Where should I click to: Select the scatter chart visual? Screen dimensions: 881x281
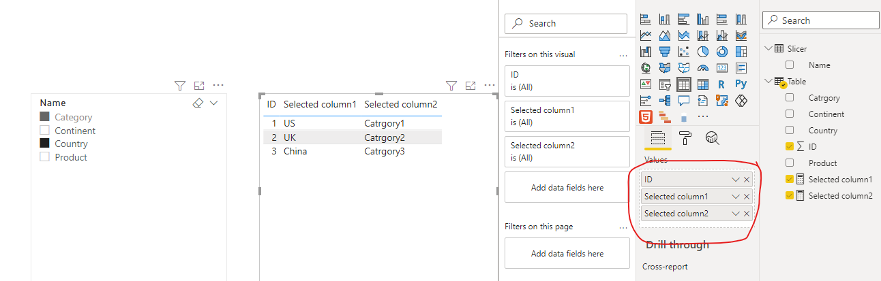[x=684, y=52]
